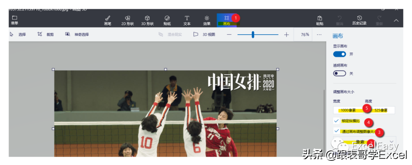Click the vertical scrollbar beside canvas

(324, 122)
